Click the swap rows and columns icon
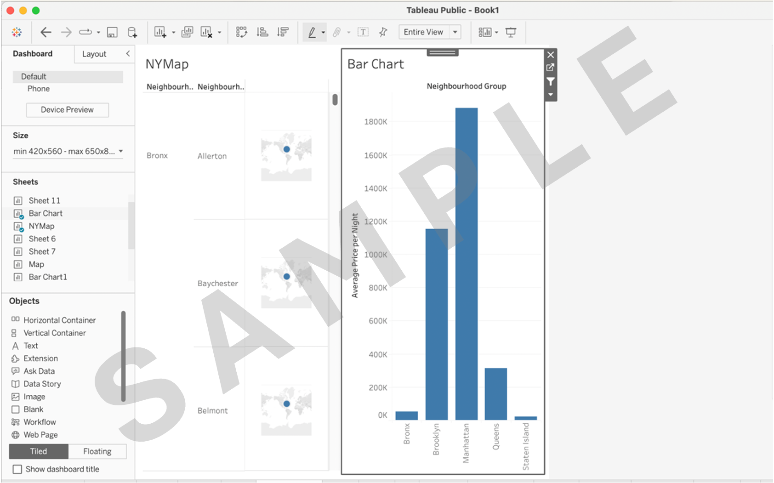Viewport: 774px width, 483px height. point(241,32)
